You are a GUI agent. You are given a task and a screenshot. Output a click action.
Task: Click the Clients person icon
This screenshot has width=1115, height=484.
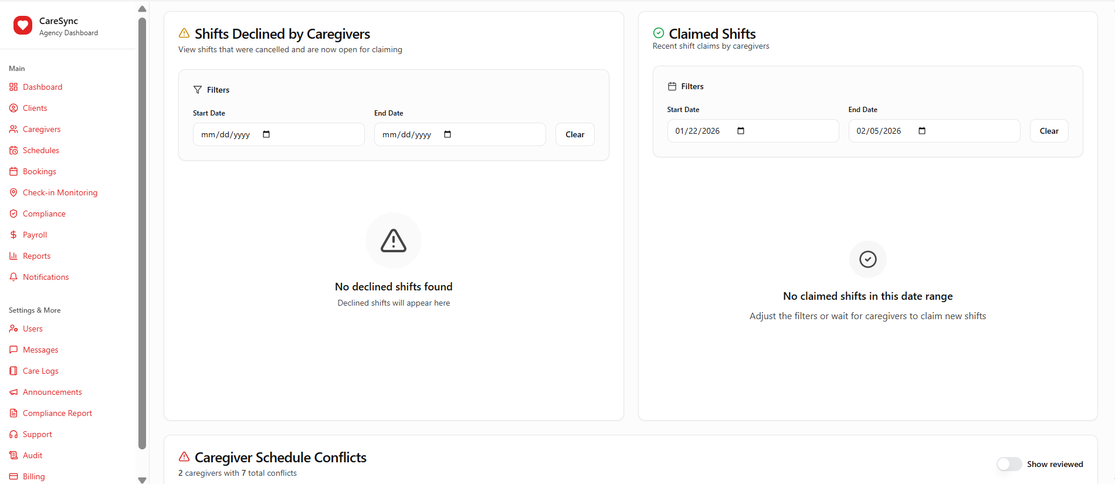coord(13,108)
